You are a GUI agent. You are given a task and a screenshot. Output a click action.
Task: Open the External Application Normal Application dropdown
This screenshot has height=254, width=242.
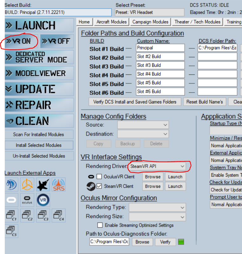(x=226, y=160)
